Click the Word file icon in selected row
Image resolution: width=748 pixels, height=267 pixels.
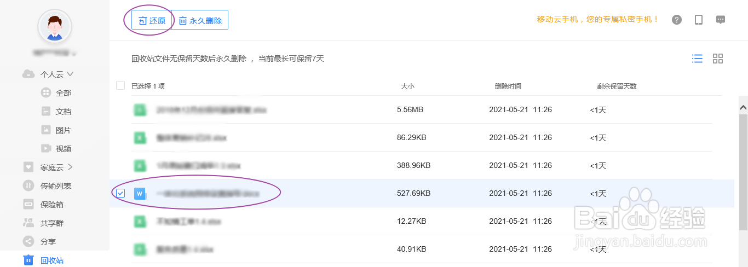140,193
